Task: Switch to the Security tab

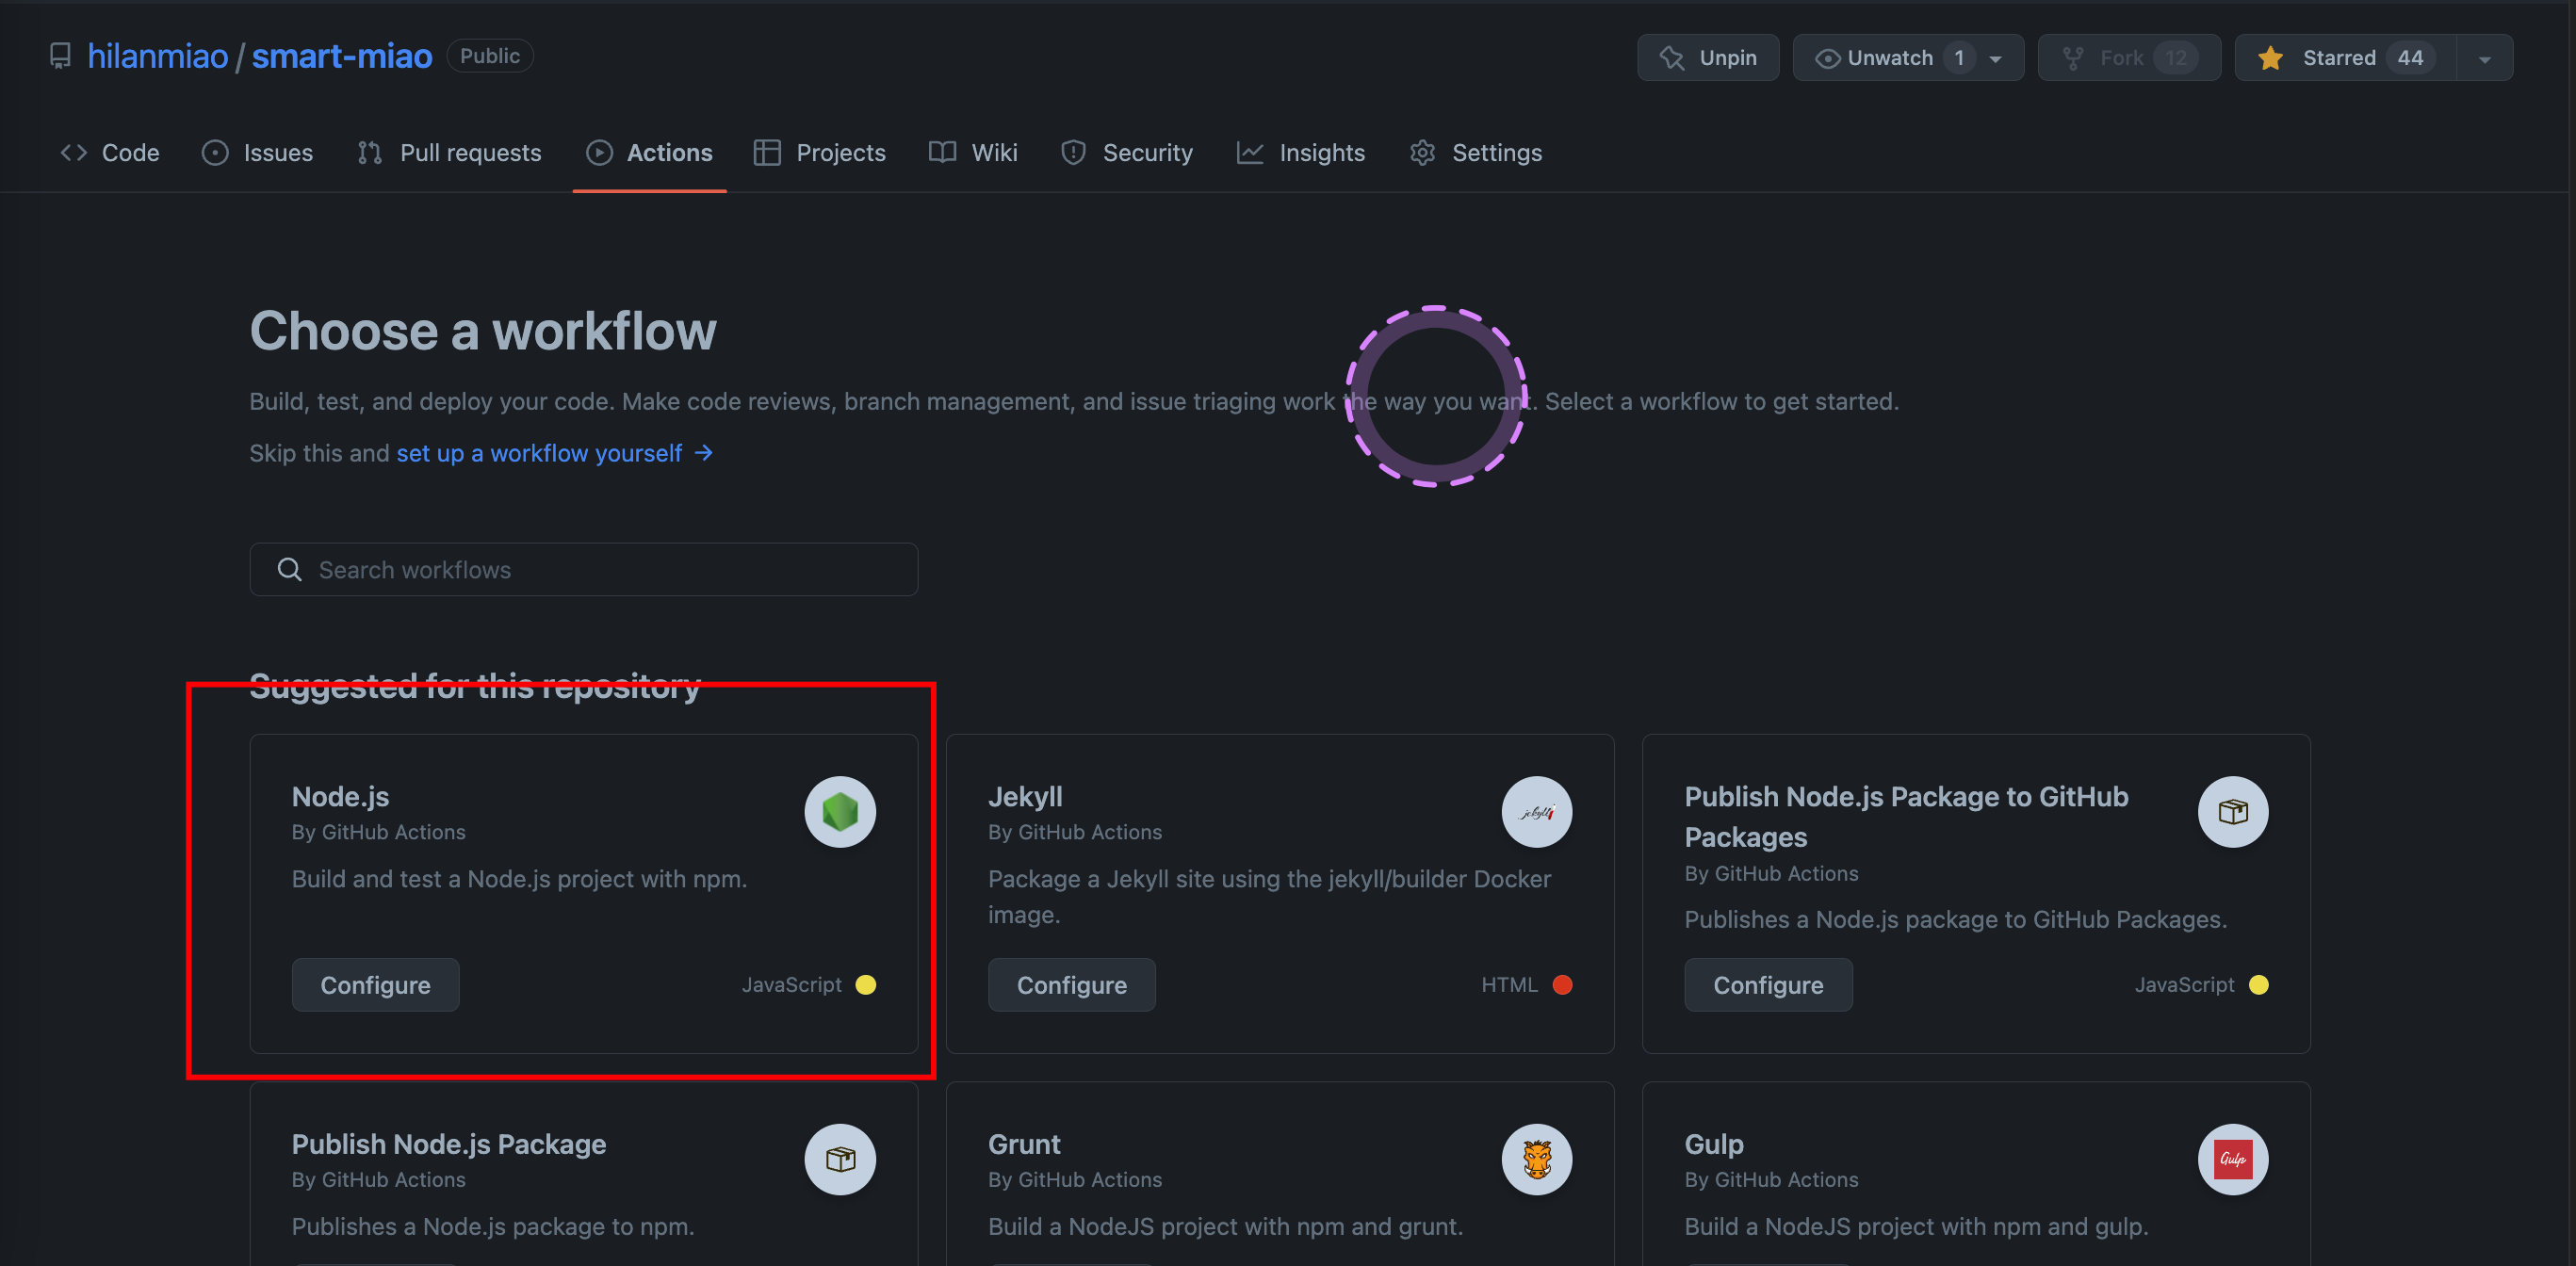Action: [x=1127, y=152]
